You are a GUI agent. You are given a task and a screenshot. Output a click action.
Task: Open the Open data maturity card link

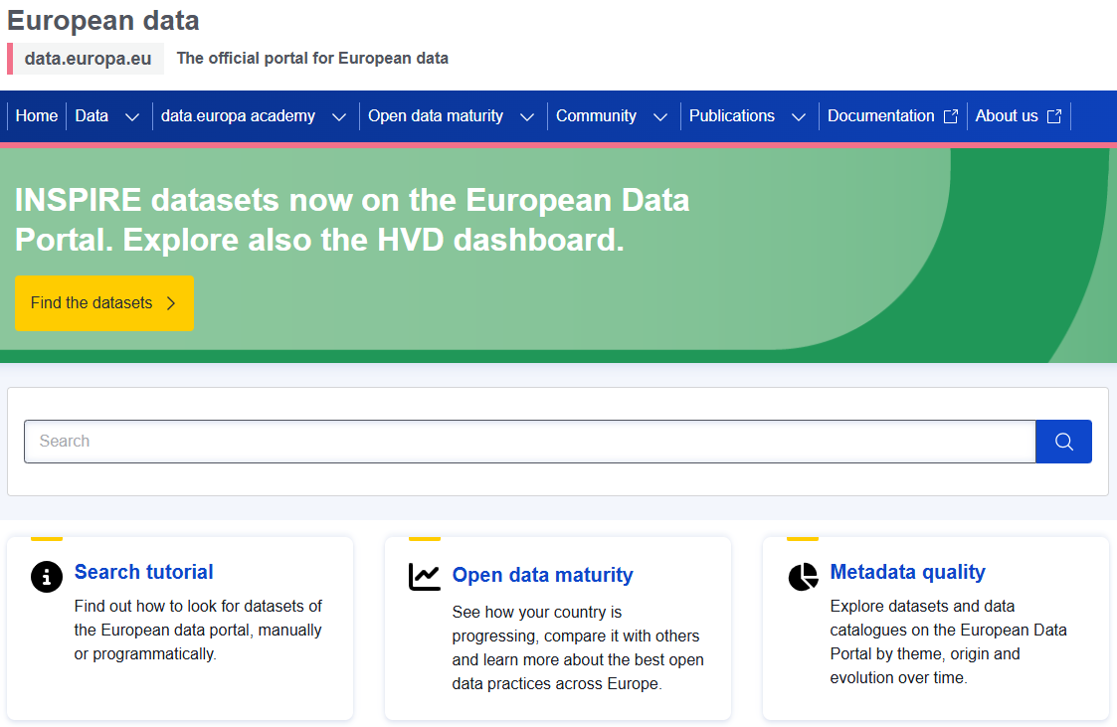coord(542,575)
